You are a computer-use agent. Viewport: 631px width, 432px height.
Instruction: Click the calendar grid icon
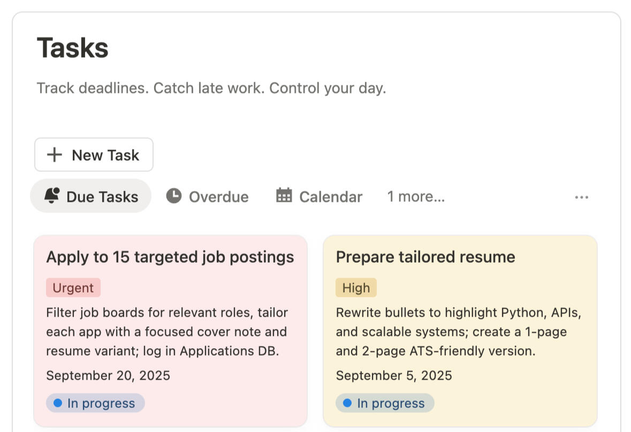tap(284, 196)
